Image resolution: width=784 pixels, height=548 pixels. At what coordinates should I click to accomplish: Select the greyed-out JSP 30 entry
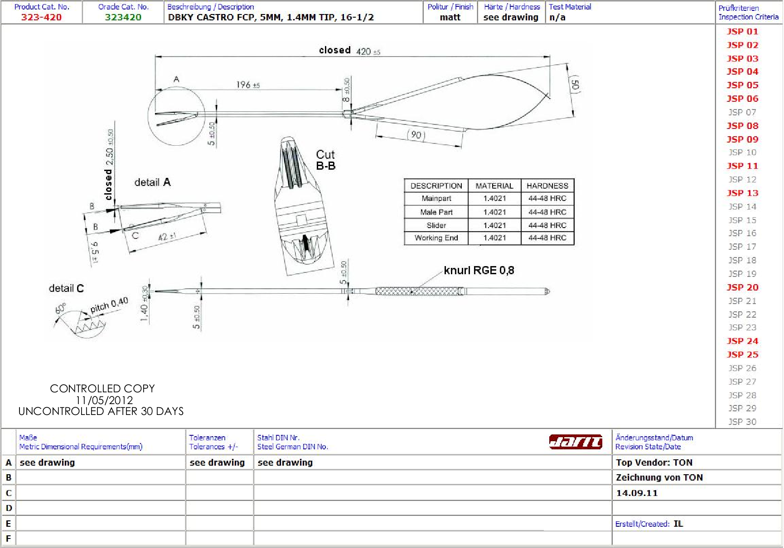[x=742, y=422]
